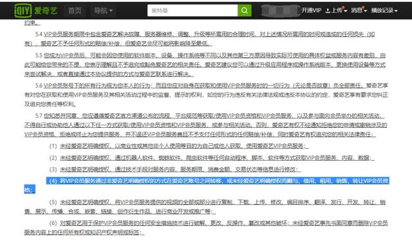This screenshot has width=412, height=241.
Task: Click item (3) about 通过技术手段对服务内容
Action: click(174, 170)
